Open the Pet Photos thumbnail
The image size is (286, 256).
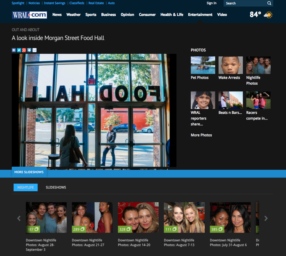point(203,65)
